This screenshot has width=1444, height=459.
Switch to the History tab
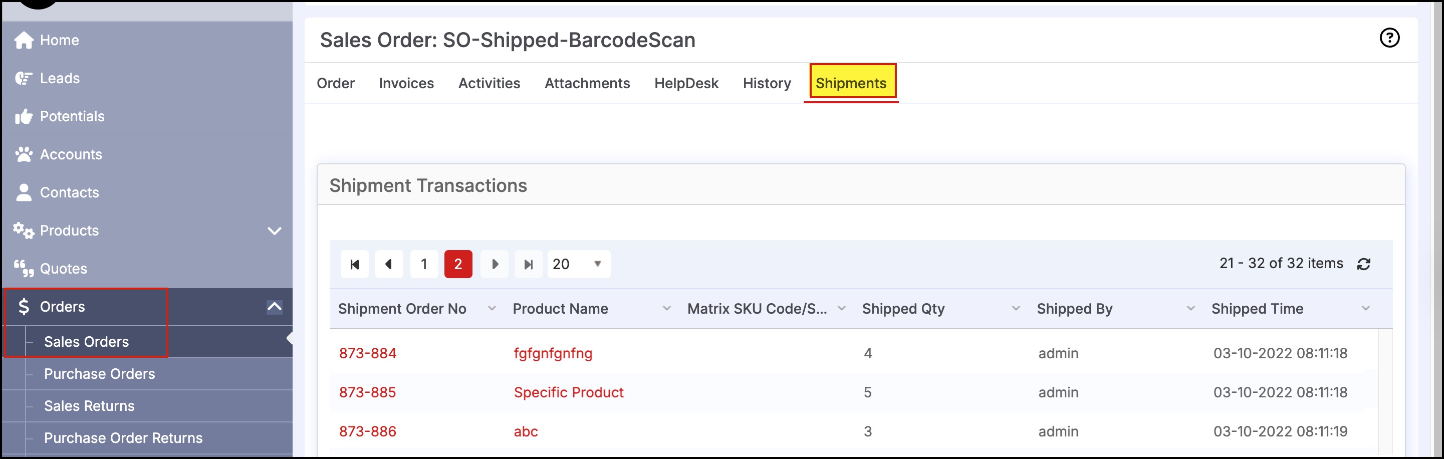point(767,84)
